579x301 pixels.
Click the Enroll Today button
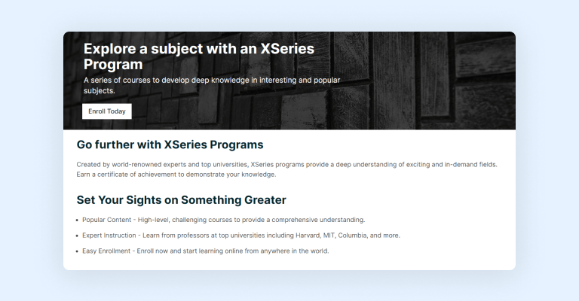click(106, 111)
